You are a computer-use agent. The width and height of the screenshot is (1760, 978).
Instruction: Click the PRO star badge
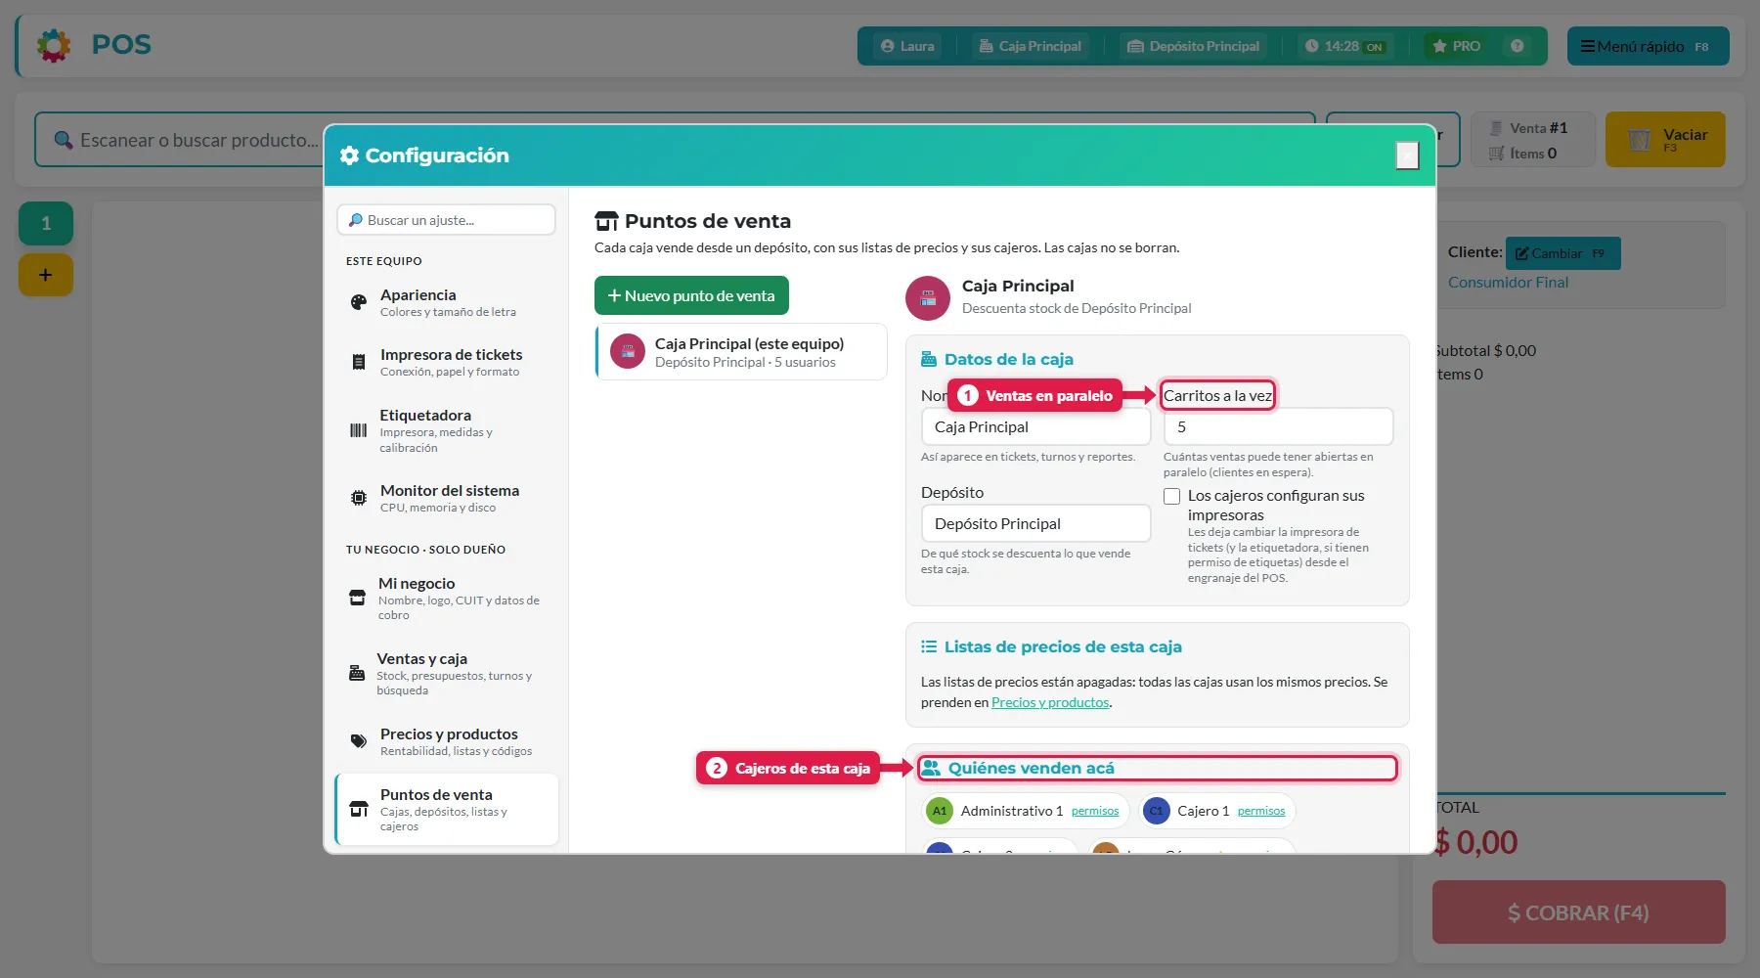click(1457, 46)
